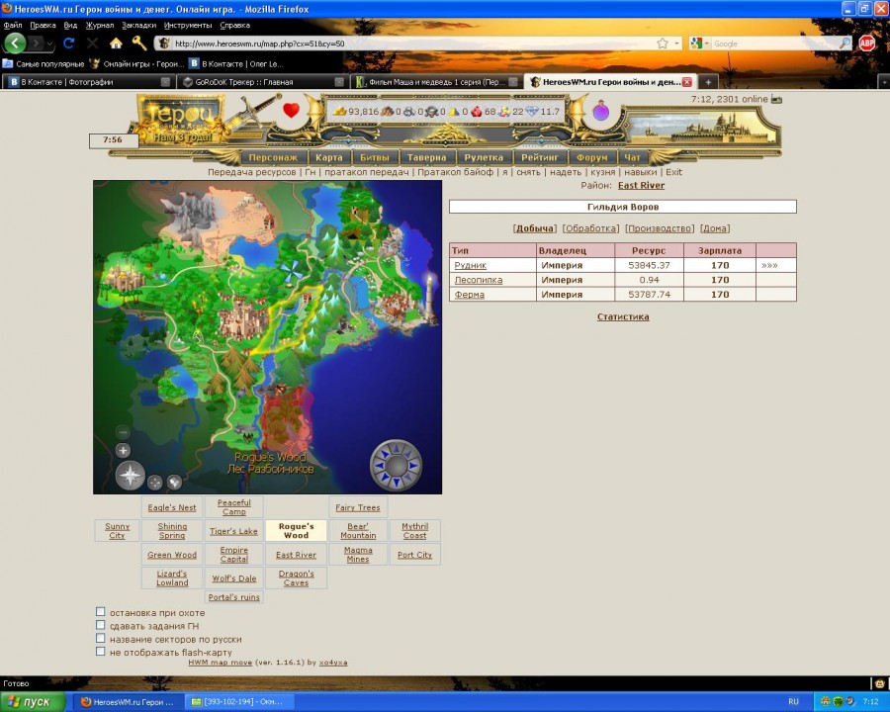
Task: Click the online players icon beside 2301 online
Action: click(x=776, y=99)
